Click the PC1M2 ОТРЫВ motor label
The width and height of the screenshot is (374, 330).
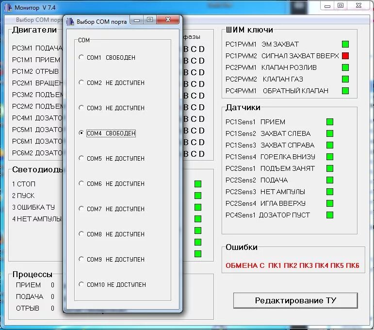click(x=35, y=71)
